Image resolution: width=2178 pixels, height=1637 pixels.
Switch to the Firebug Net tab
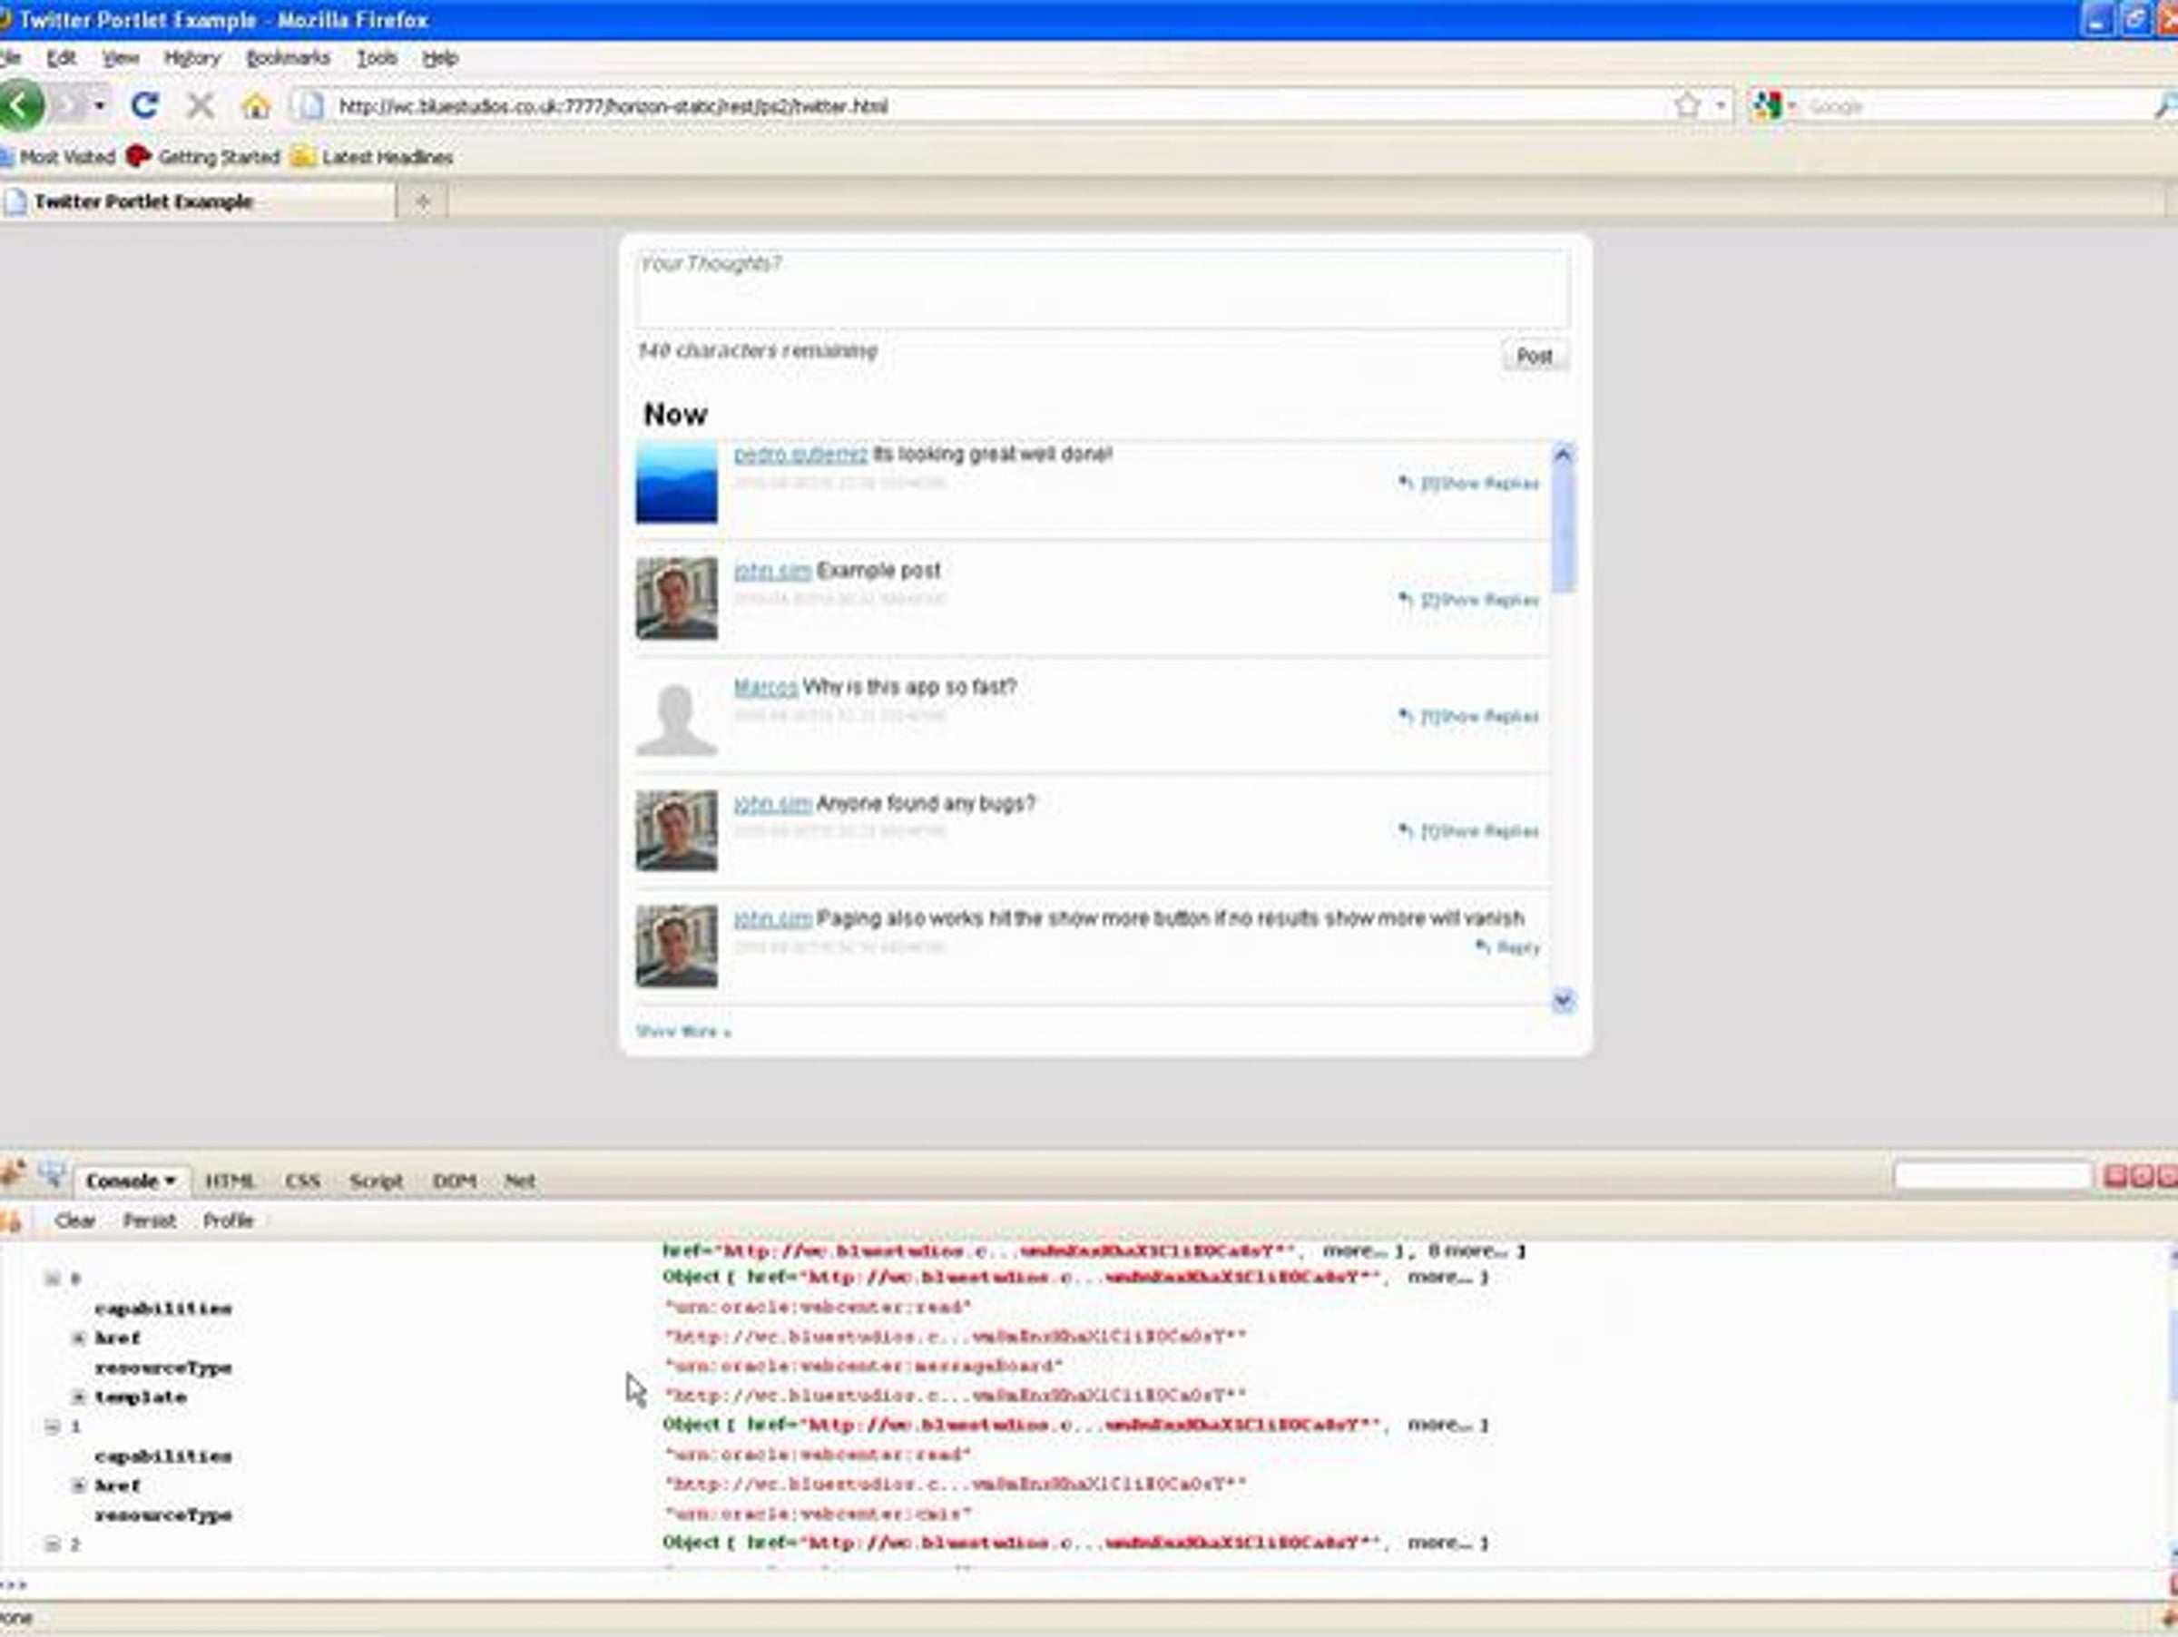click(520, 1181)
